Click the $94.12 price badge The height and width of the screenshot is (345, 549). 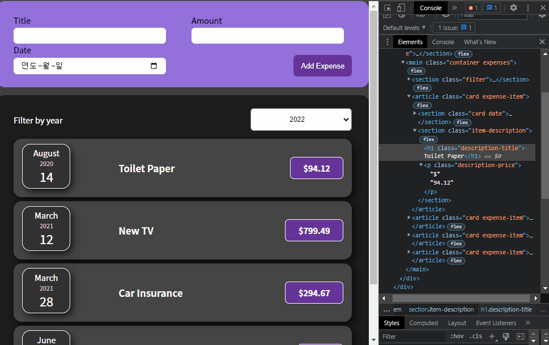(x=317, y=168)
